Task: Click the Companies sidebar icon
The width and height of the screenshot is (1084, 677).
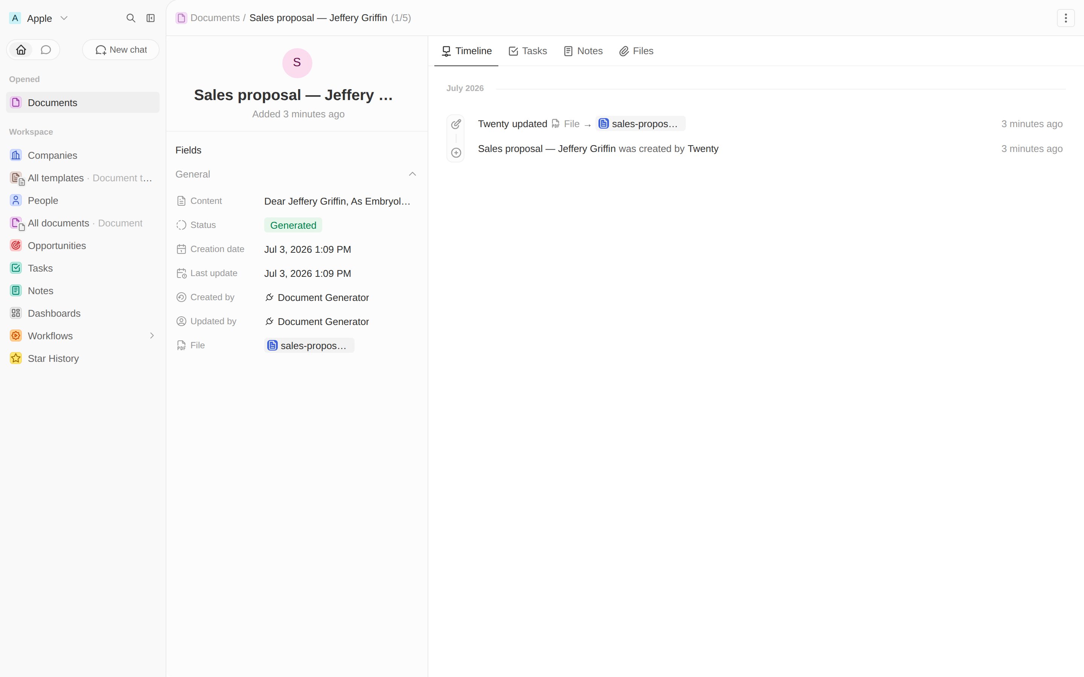Action: click(16, 155)
